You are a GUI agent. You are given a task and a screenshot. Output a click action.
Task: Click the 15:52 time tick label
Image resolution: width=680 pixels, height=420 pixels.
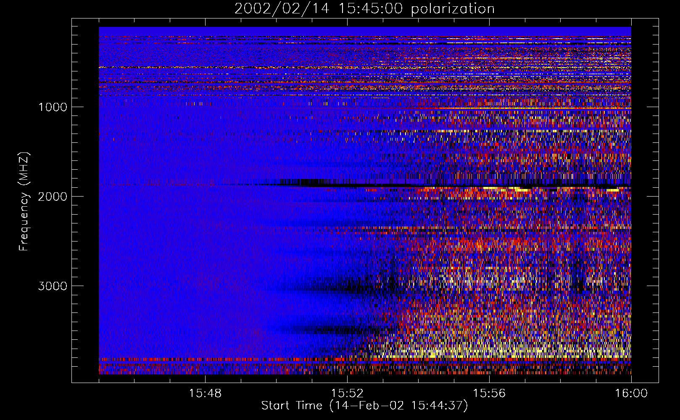pos(347,394)
